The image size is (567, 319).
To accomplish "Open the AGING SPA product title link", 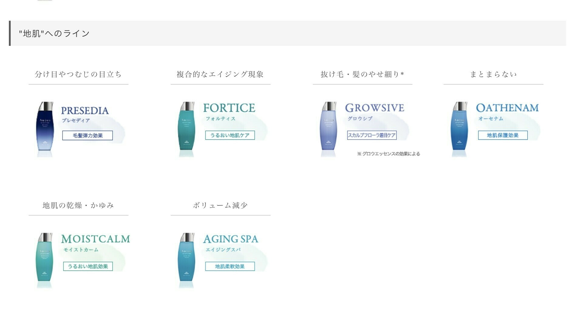I will point(231,239).
